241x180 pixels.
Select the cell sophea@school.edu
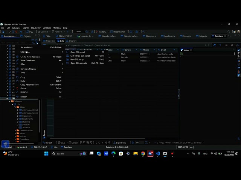pyautogui.click(x=166, y=57)
